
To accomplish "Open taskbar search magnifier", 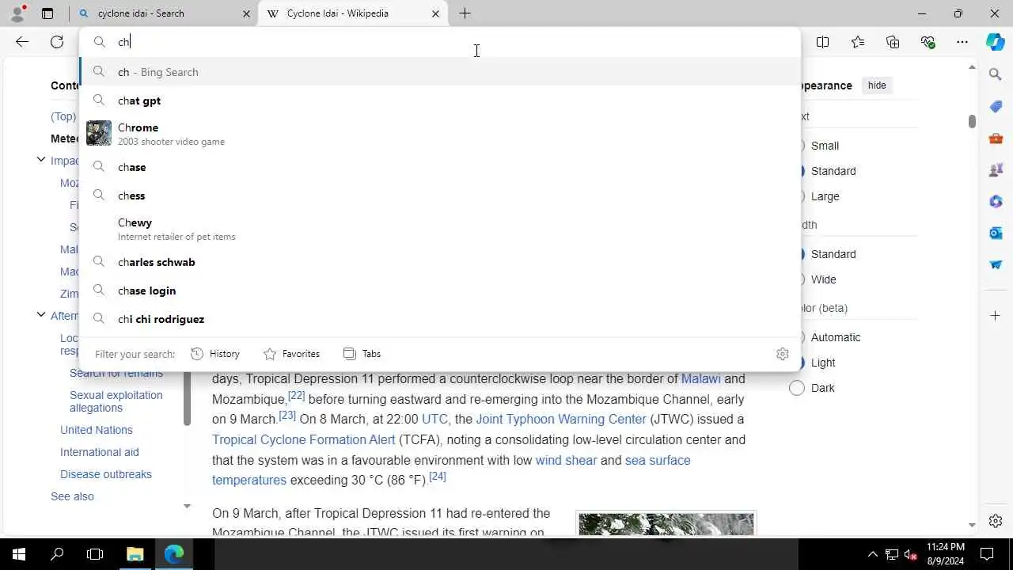I will [x=57, y=554].
